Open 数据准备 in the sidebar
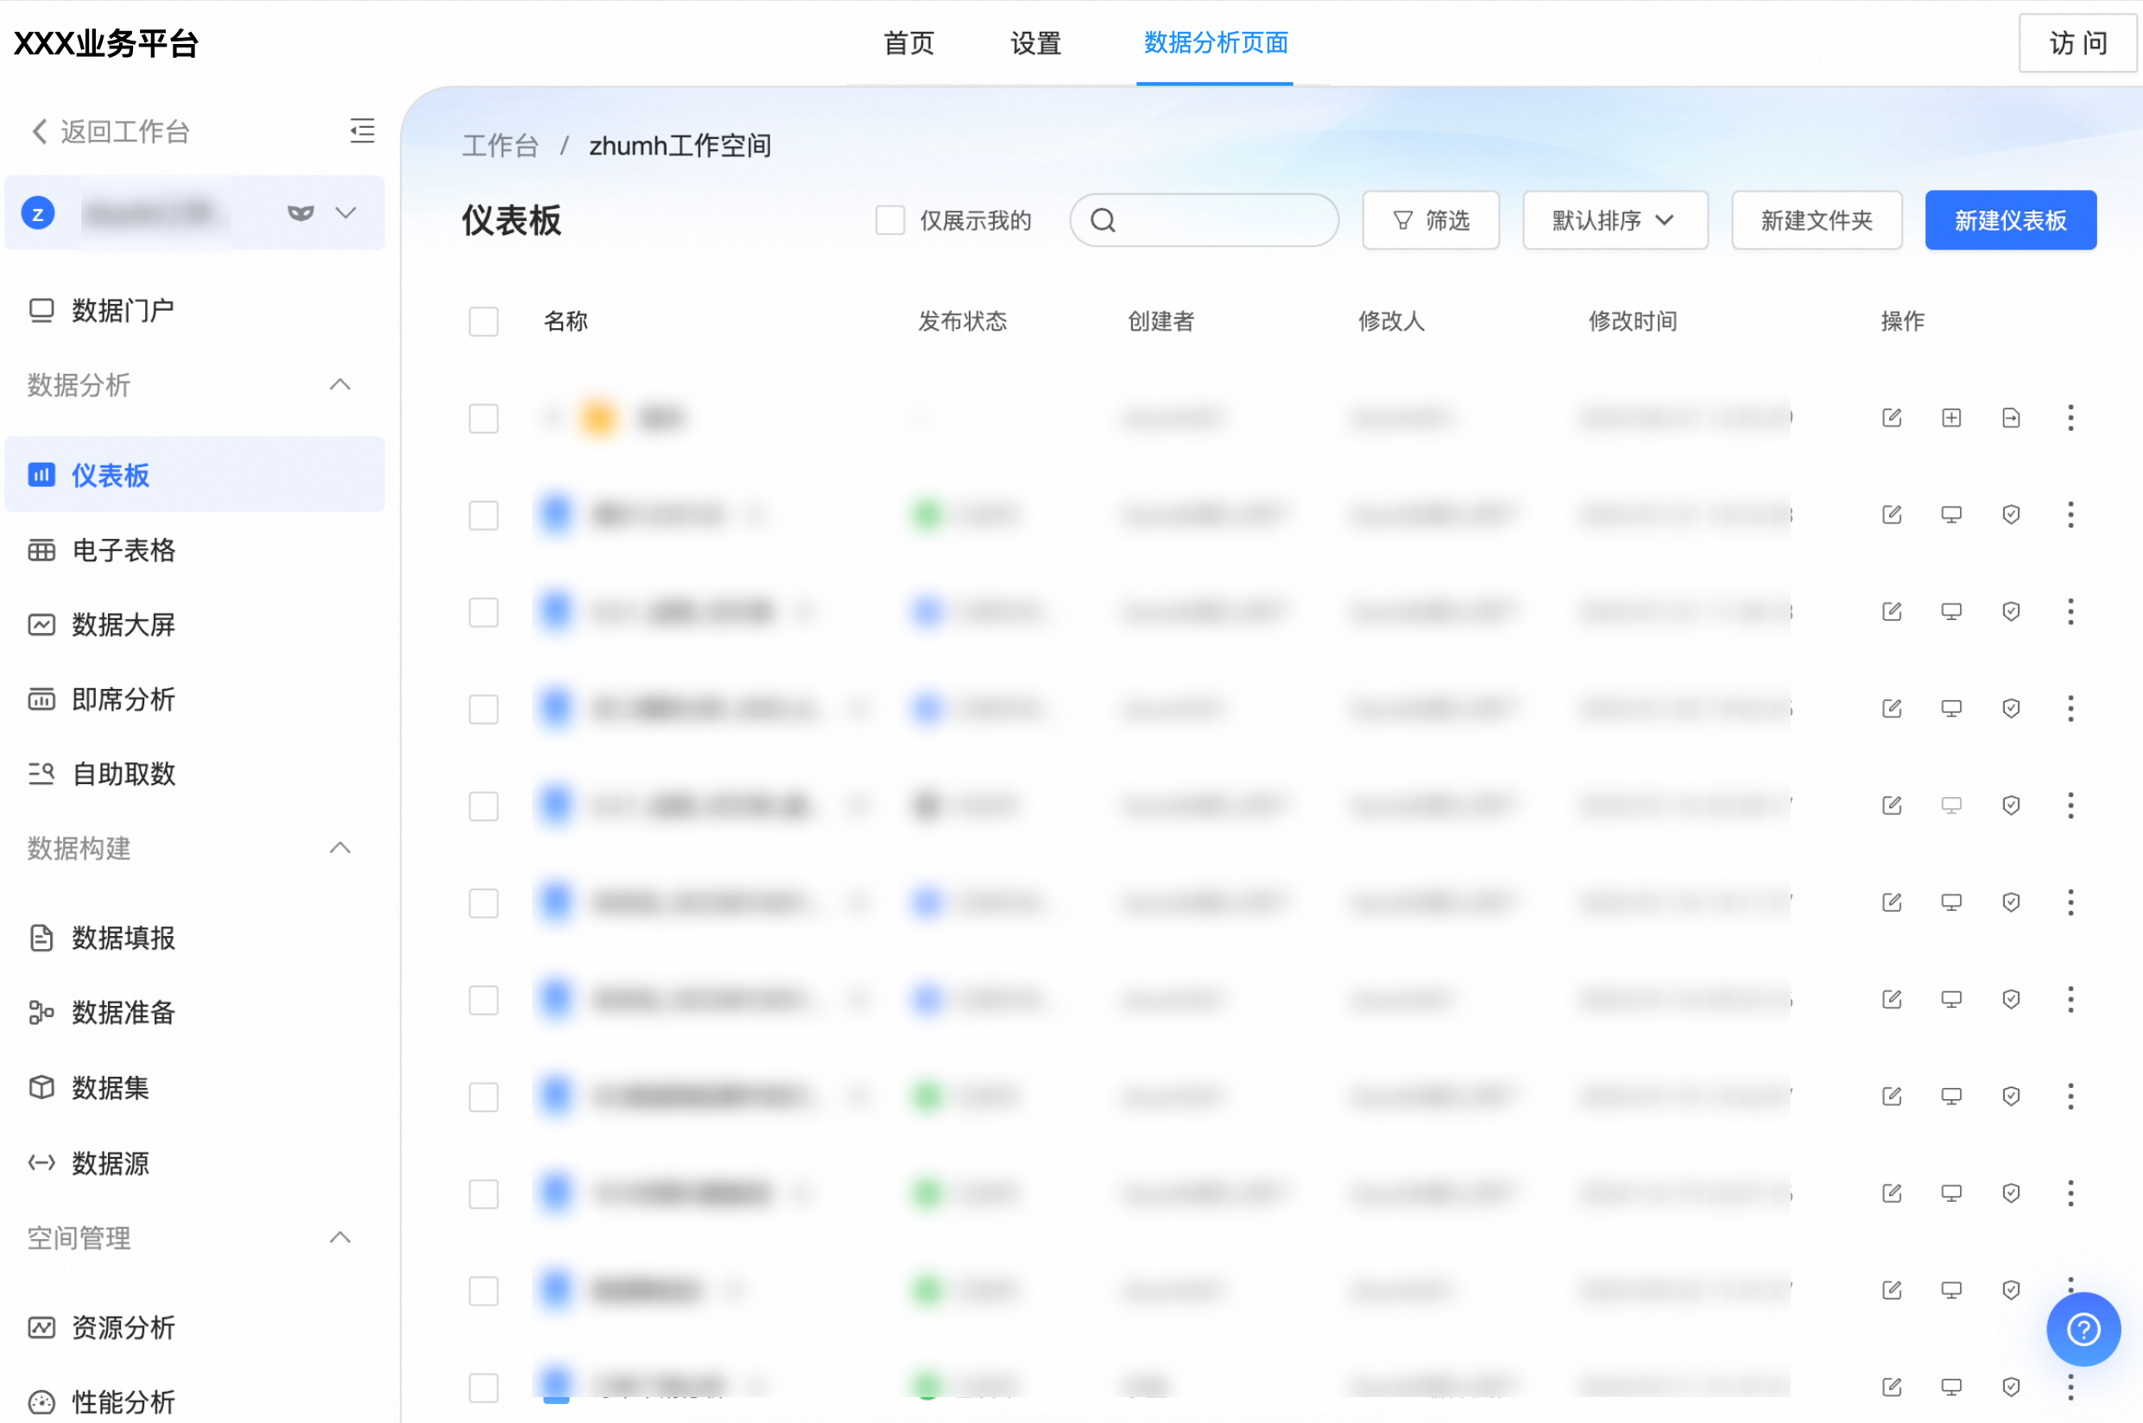The image size is (2143, 1423). click(x=194, y=1012)
